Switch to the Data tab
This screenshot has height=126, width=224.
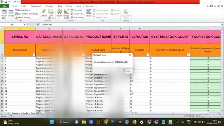tap(60, 6)
